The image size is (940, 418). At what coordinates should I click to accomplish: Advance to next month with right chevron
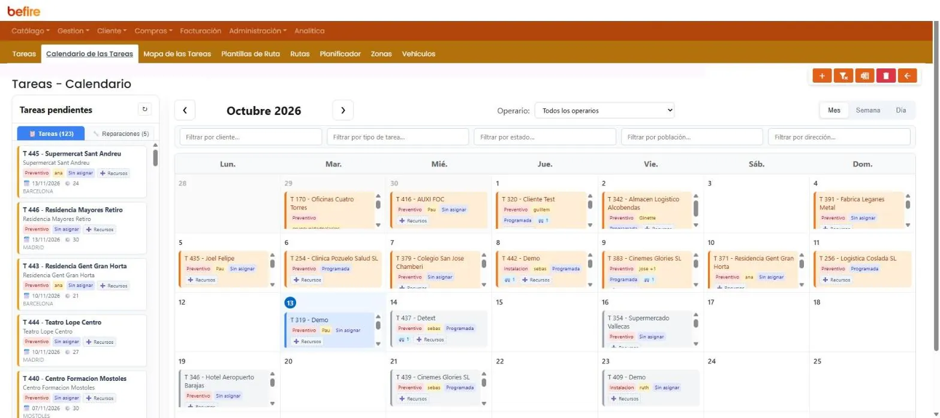pyautogui.click(x=343, y=110)
